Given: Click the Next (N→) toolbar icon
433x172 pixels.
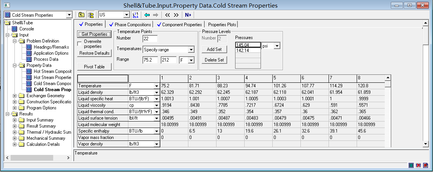Looking at the screenshot, I should tap(188, 15).
